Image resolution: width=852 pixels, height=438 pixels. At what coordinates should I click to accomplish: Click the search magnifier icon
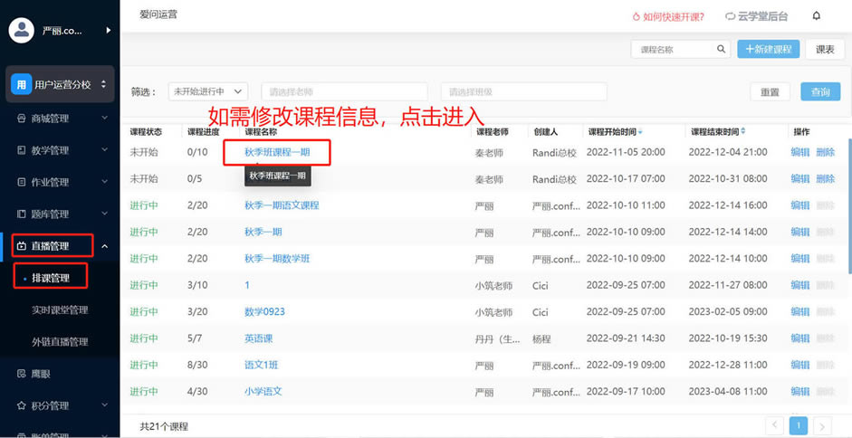pyautogui.click(x=722, y=50)
